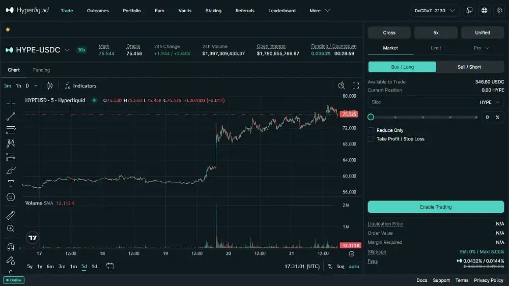Screen dimensions: 509x286
Task: Open the Support link
Action: pyautogui.click(x=441, y=280)
